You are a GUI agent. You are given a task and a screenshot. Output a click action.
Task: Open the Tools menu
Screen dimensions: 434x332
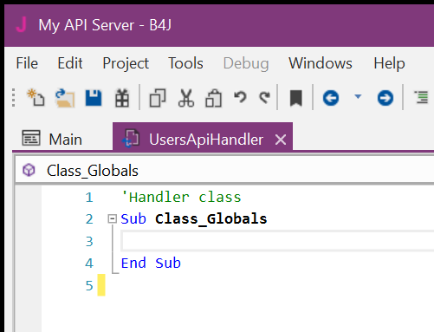tap(185, 63)
